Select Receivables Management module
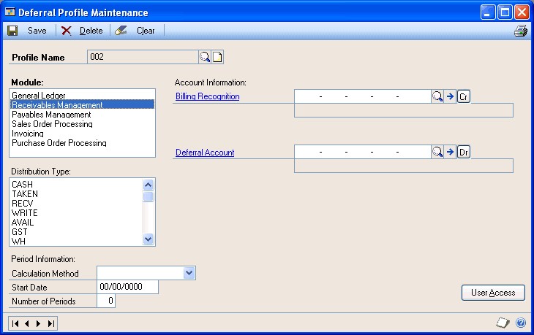This screenshot has width=534, height=335. click(x=82, y=104)
